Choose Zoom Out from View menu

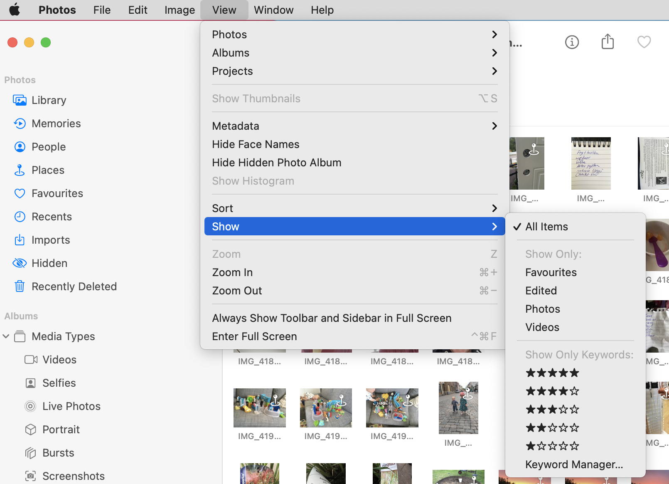[x=354, y=291]
